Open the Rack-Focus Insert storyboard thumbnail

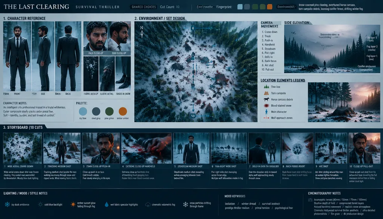click(x=297, y=148)
